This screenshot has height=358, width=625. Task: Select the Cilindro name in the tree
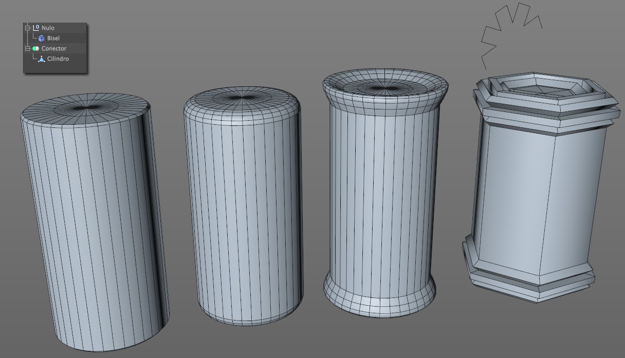point(58,59)
